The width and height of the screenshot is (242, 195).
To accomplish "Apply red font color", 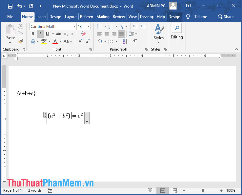I will 55,41.
